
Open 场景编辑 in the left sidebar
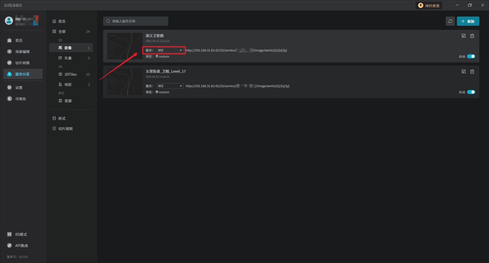click(x=22, y=52)
